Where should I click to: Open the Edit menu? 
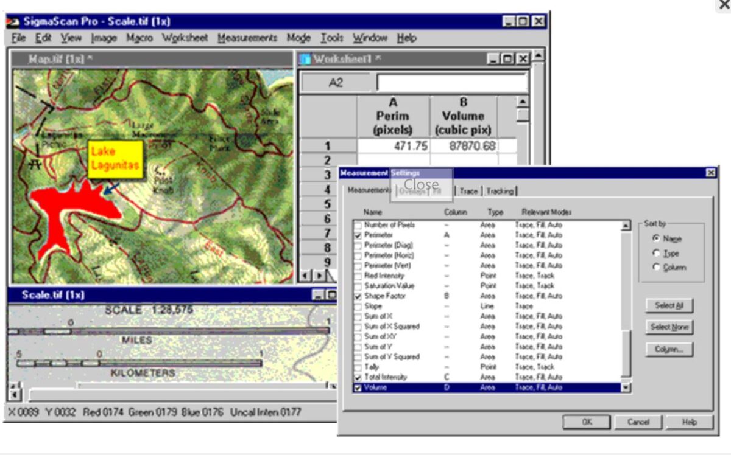[43, 38]
